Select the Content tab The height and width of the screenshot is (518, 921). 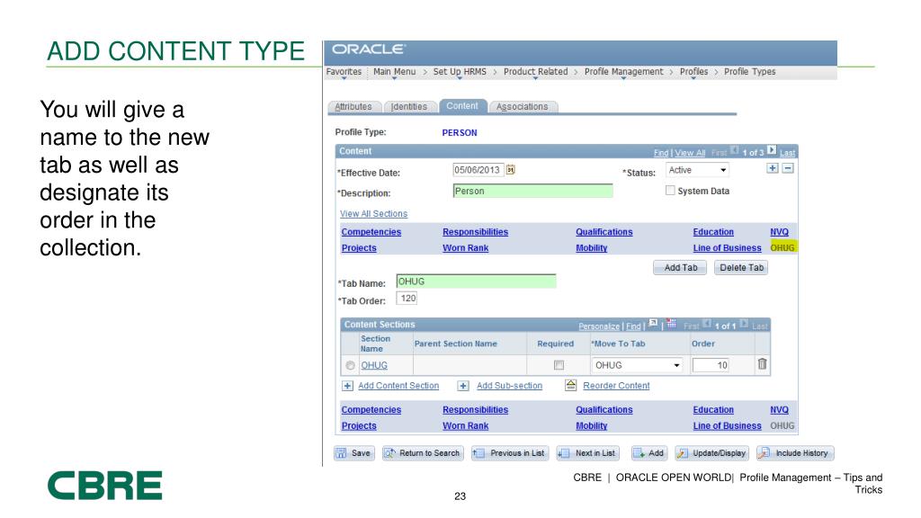[462, 106]
